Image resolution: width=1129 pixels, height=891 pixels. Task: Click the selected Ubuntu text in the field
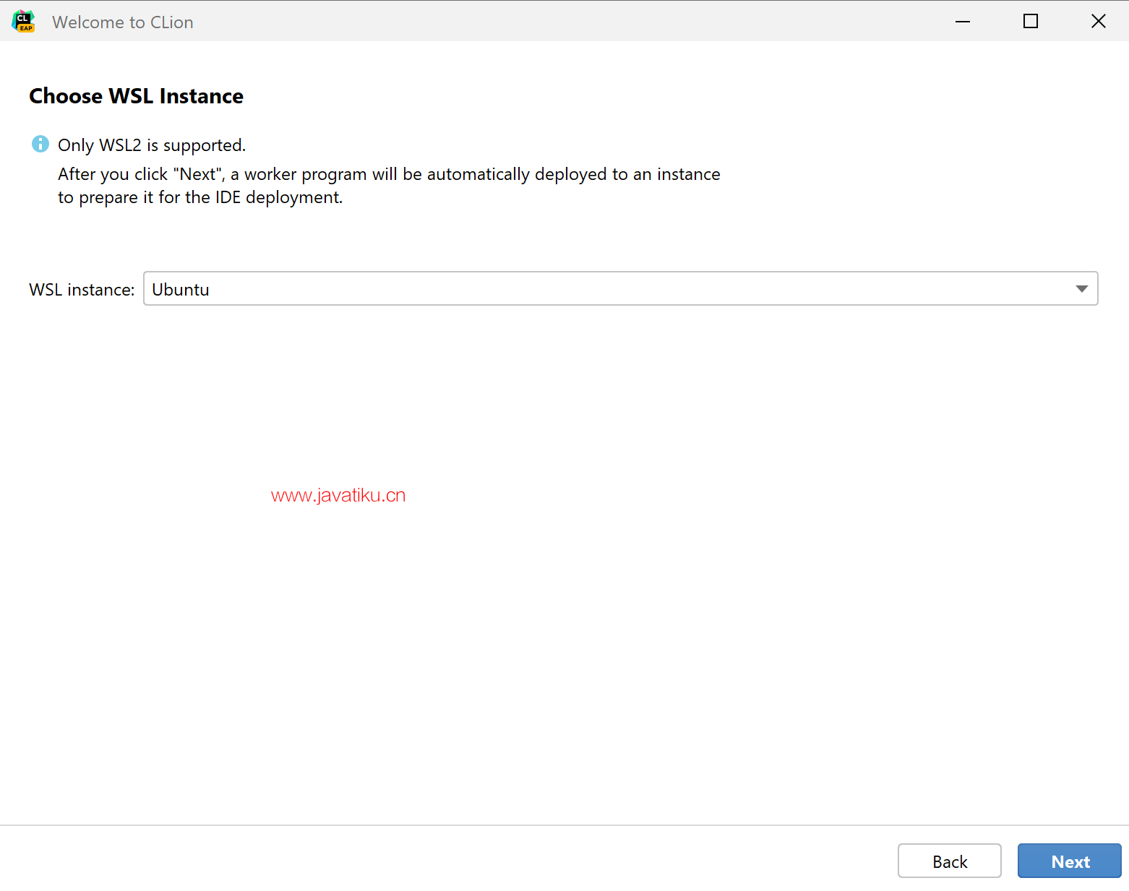coord(181,290)
